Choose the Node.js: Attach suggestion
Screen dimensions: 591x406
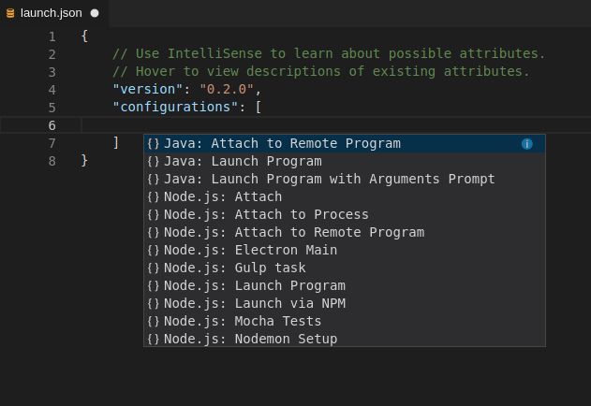pyautogui.click(x=223, y=197)
